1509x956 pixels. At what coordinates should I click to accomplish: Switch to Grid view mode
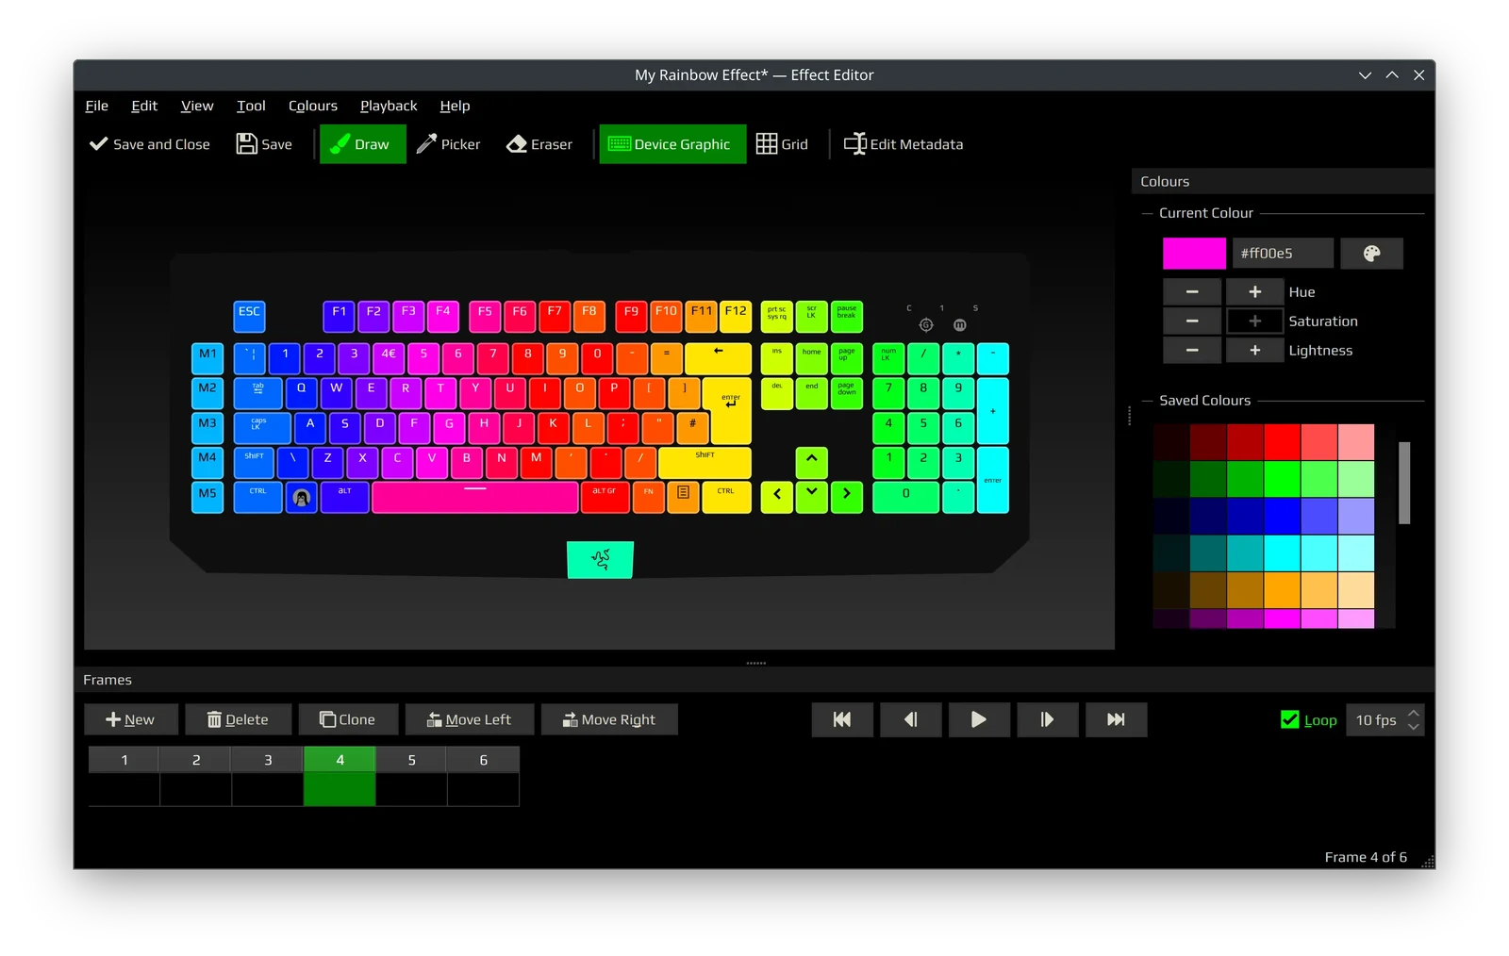(782, 144)
